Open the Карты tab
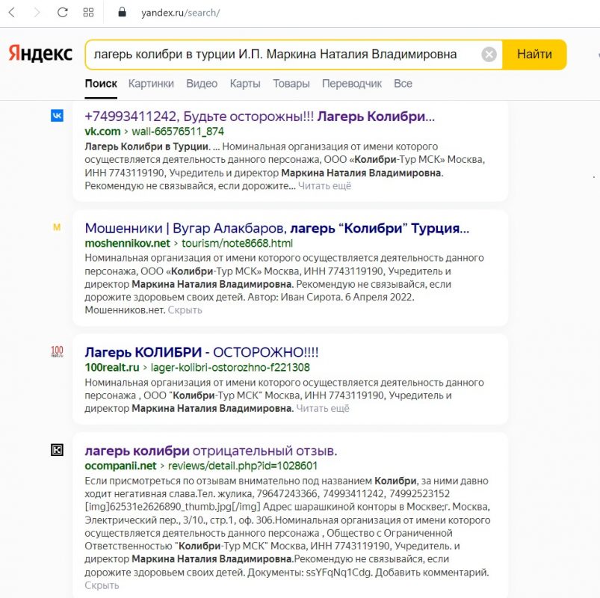This screenshot has width=600, height=598. point(245,84)
